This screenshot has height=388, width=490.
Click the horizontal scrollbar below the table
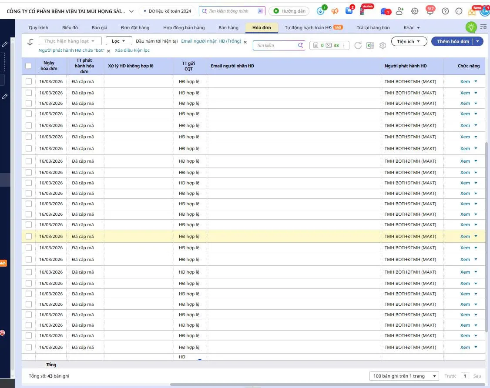(328, 385)
